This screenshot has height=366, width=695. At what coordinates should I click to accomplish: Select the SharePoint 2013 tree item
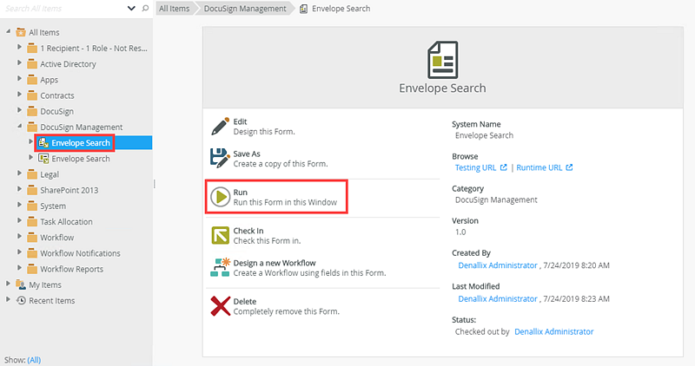[x=69, y=190]
